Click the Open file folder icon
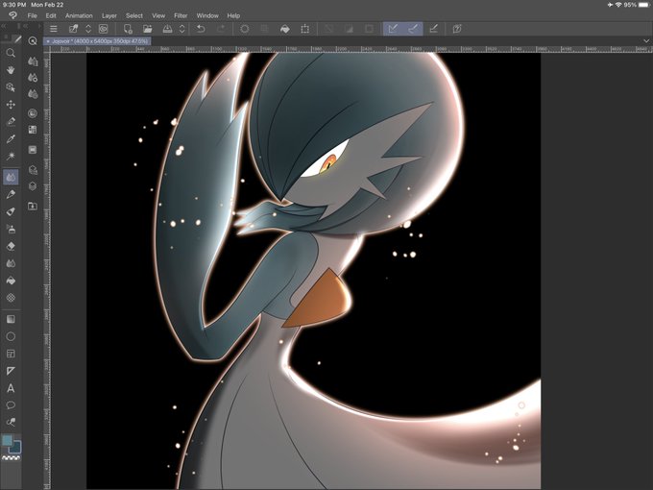This screenshot has width=653, height=490. [x=148, y=29]
